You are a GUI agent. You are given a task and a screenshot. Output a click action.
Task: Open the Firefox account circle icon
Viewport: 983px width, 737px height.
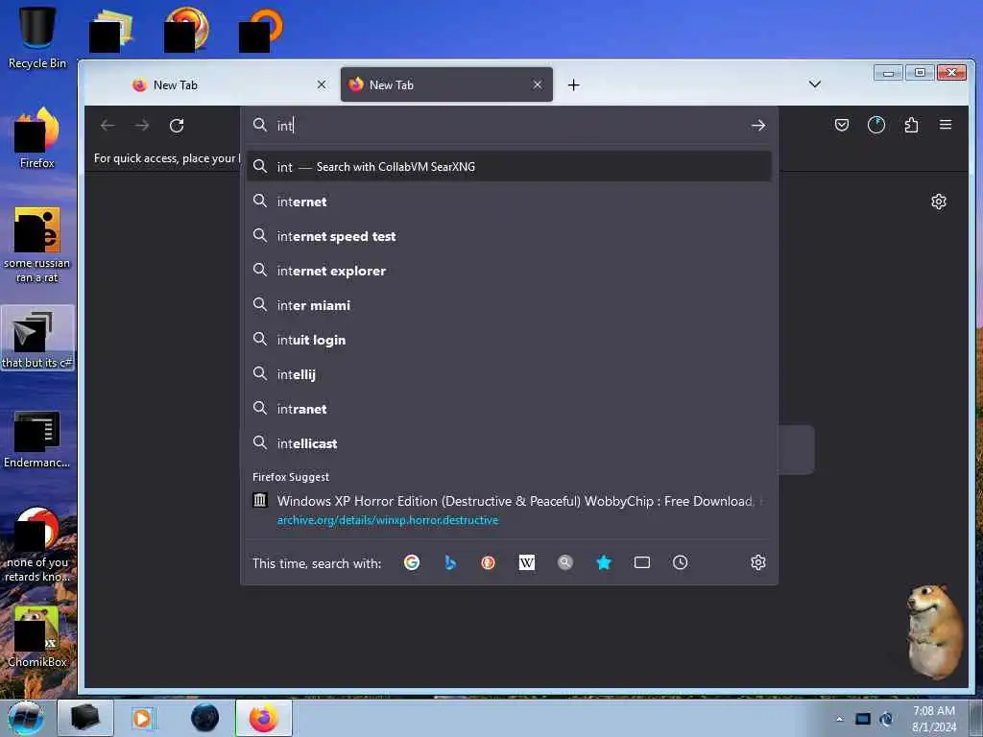click(875, 126)
